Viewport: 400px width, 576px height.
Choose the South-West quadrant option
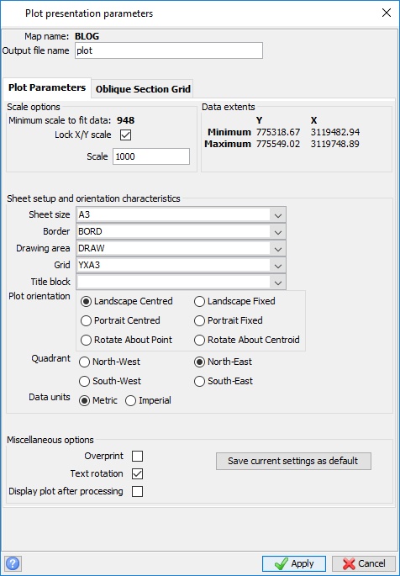pos(110,381)
